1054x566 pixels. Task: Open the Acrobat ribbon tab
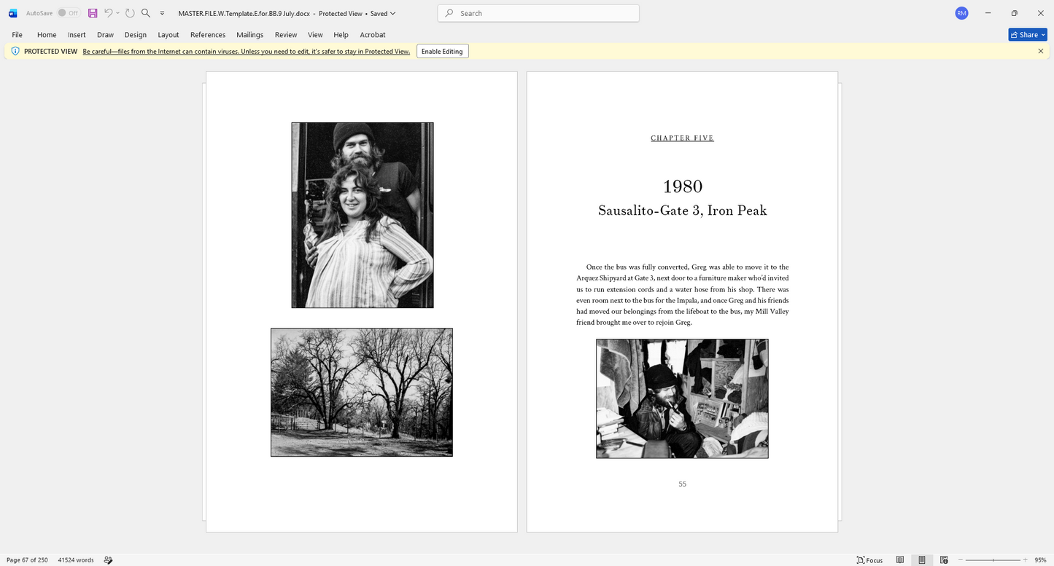(x=373, y=34)
